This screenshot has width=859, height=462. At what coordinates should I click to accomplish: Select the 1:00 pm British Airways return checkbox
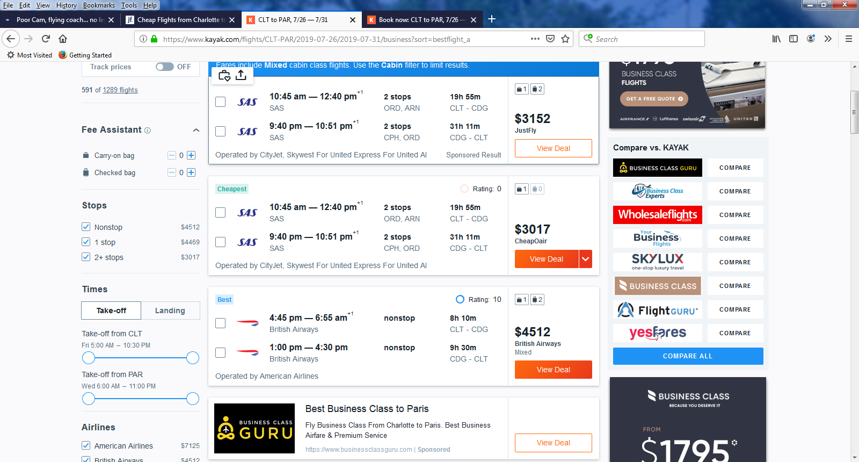220,352
